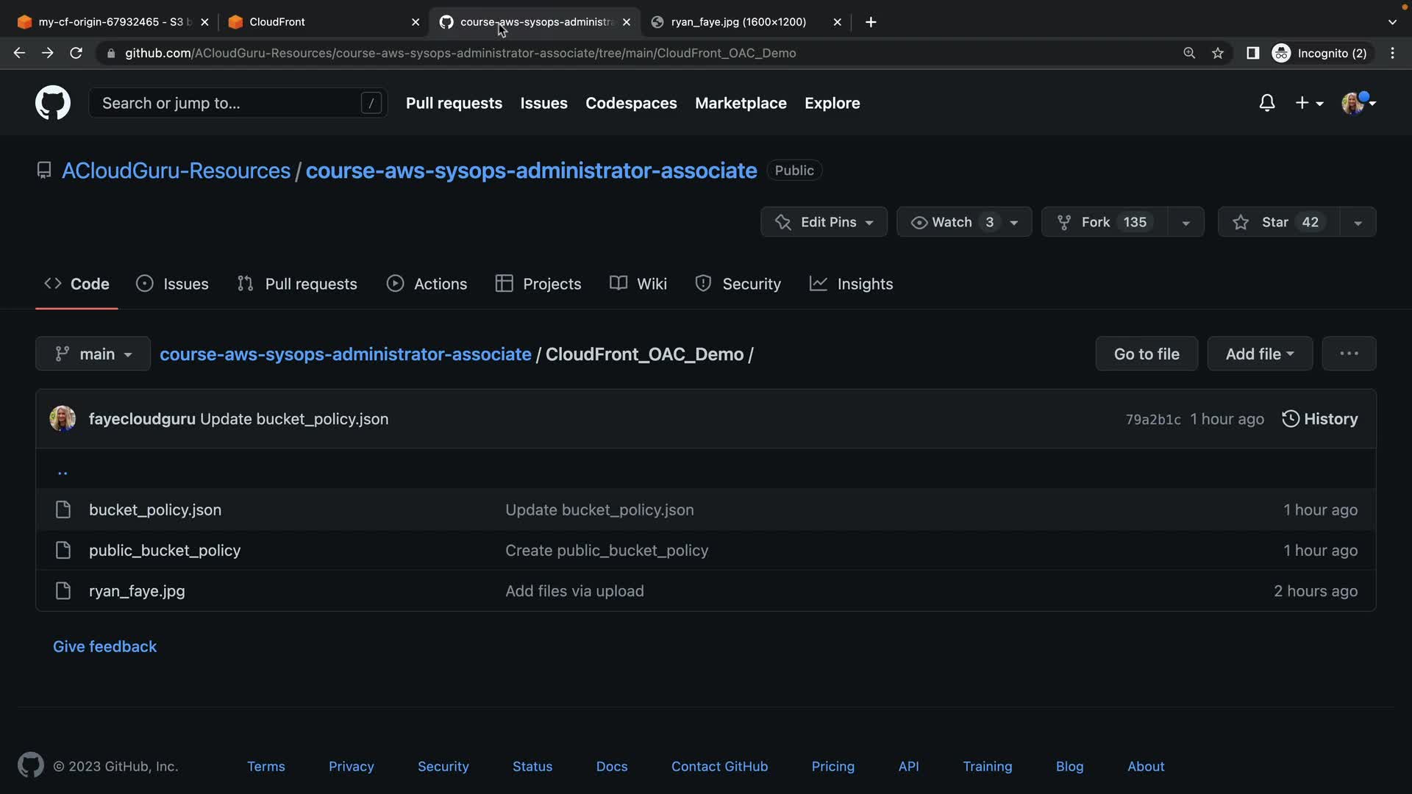Click the browser zoom magnifier icon
The height and width of the screenshot is (794, 1412).
(x=1189, y=53)
